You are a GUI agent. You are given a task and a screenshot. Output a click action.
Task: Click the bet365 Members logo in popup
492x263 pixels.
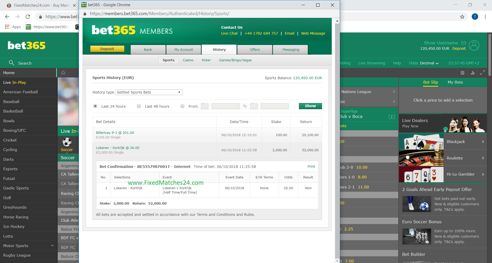[x=132, y=30]
